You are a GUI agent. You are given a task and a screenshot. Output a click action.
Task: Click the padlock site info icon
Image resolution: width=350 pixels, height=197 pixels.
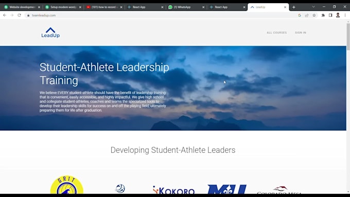point(28,15)
